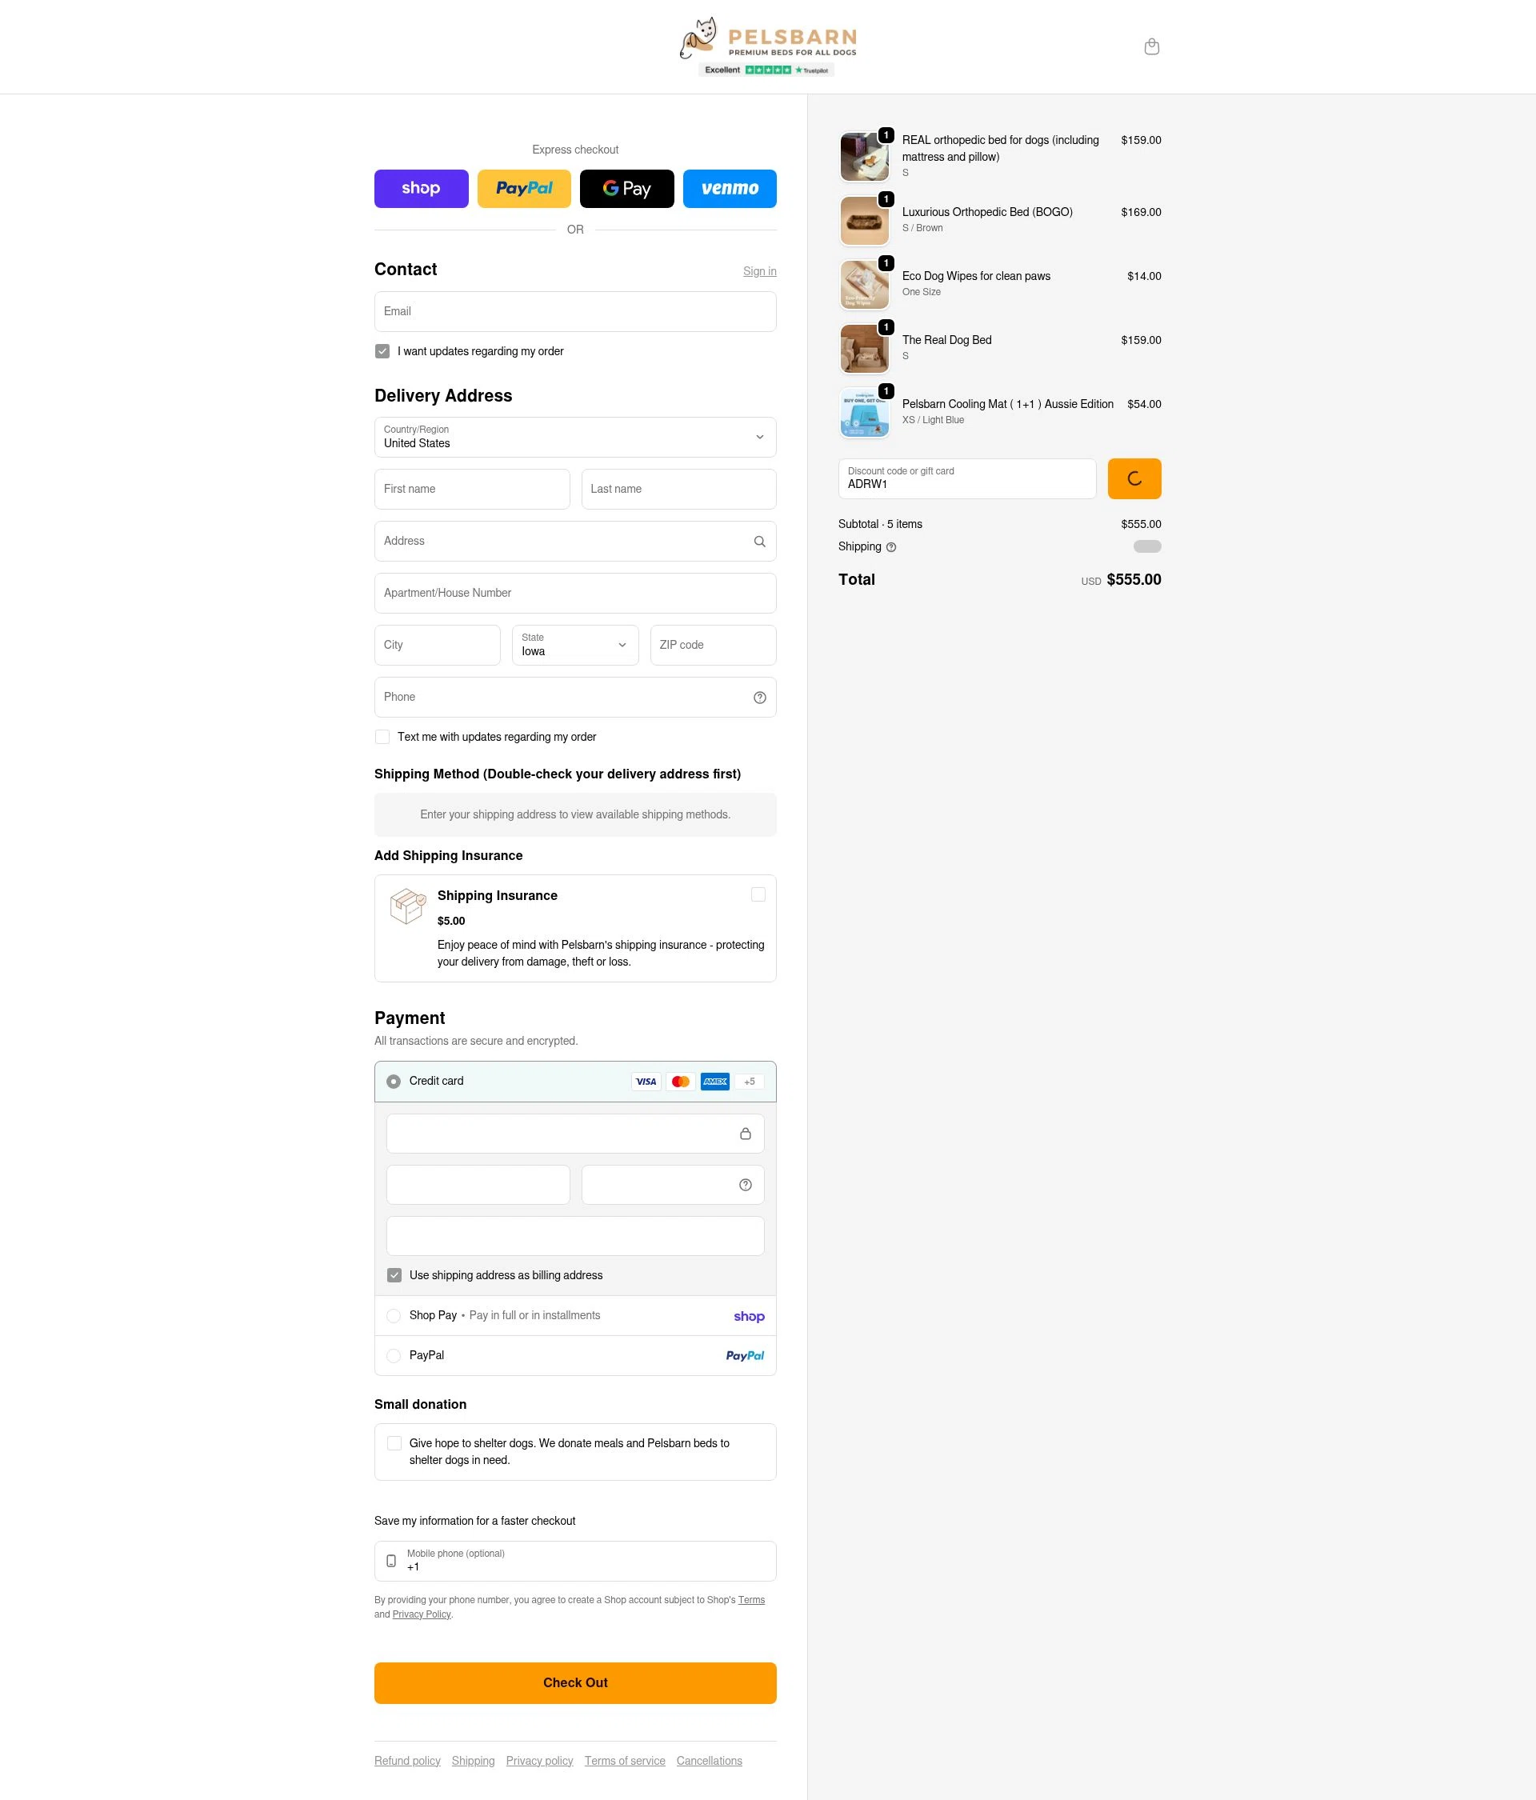The width and height of the screenshot is (1536, 1800).
Task: Click the card number lock icon
Action: point(746,1134)
